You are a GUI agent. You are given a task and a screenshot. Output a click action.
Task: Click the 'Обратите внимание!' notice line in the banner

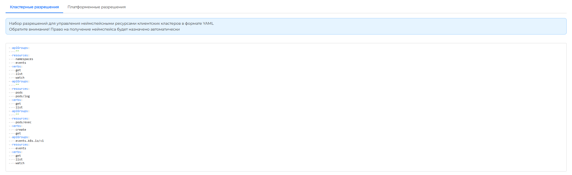point(94,29)
